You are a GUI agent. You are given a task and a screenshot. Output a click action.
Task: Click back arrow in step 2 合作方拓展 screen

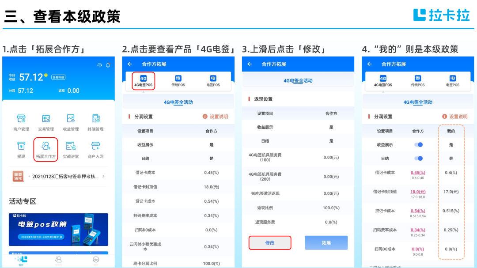pos(130,64)
